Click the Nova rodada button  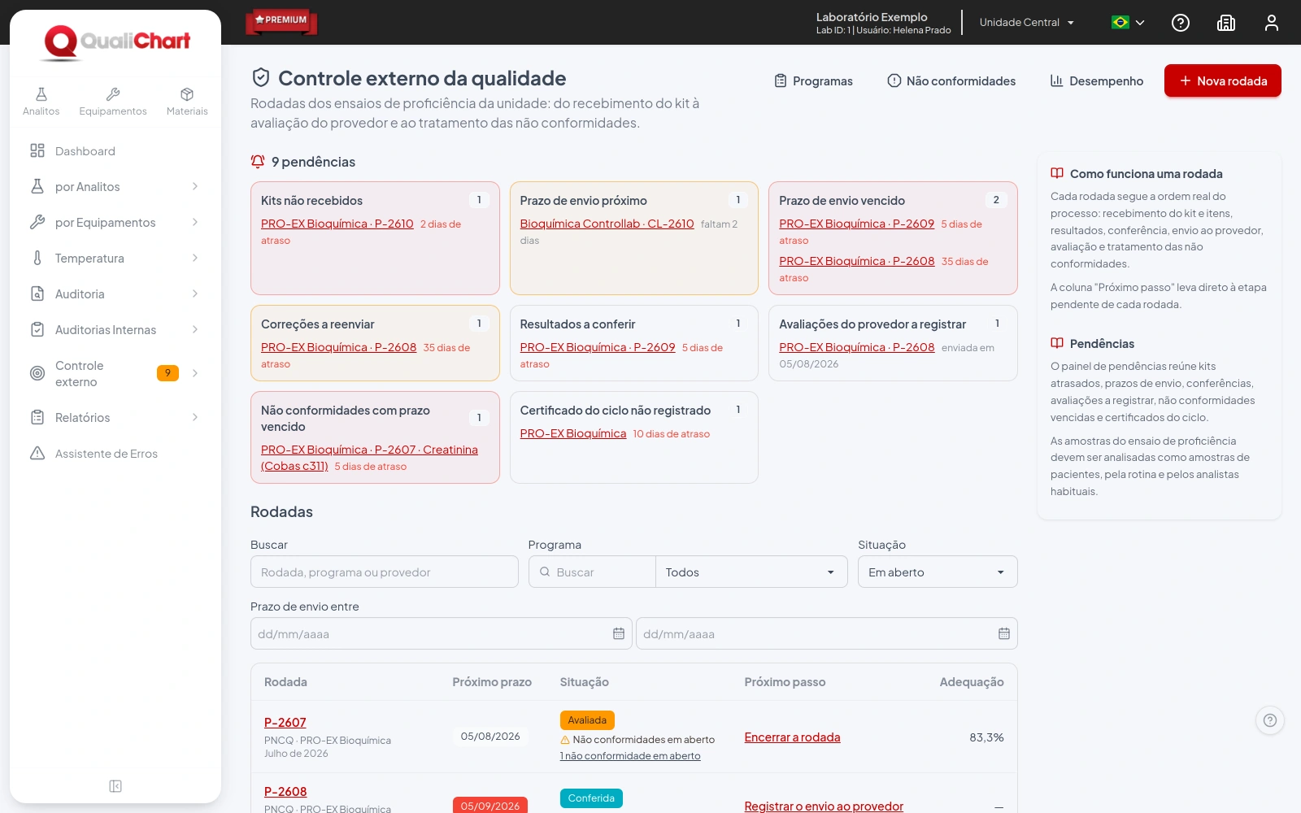[1223, 80]
